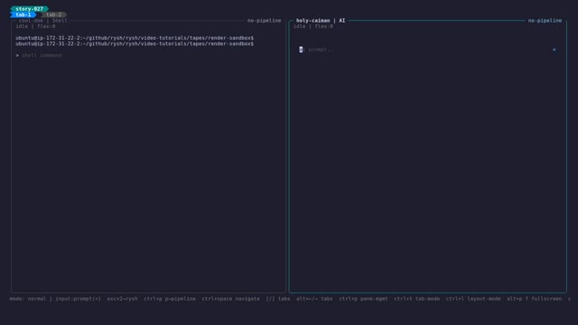Image resolution: width=578 pixels, height=325 pixels.
Task: Click the mode: normal status entry
Action: click(x=28, y=299)
